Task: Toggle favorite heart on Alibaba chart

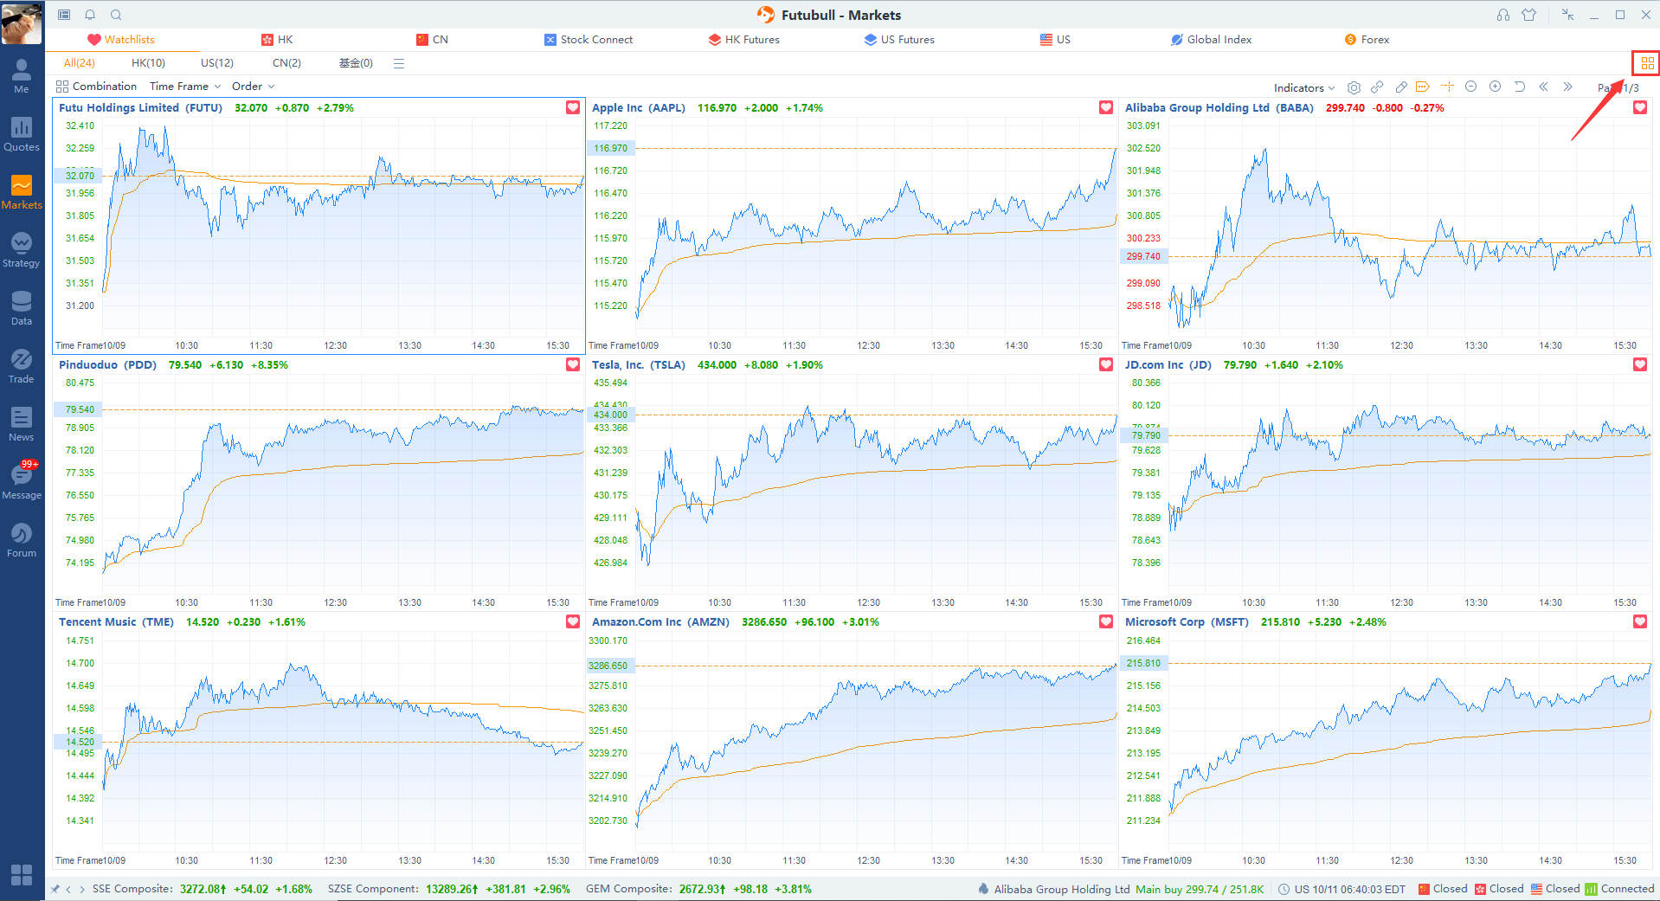Action: [1640, 107]
